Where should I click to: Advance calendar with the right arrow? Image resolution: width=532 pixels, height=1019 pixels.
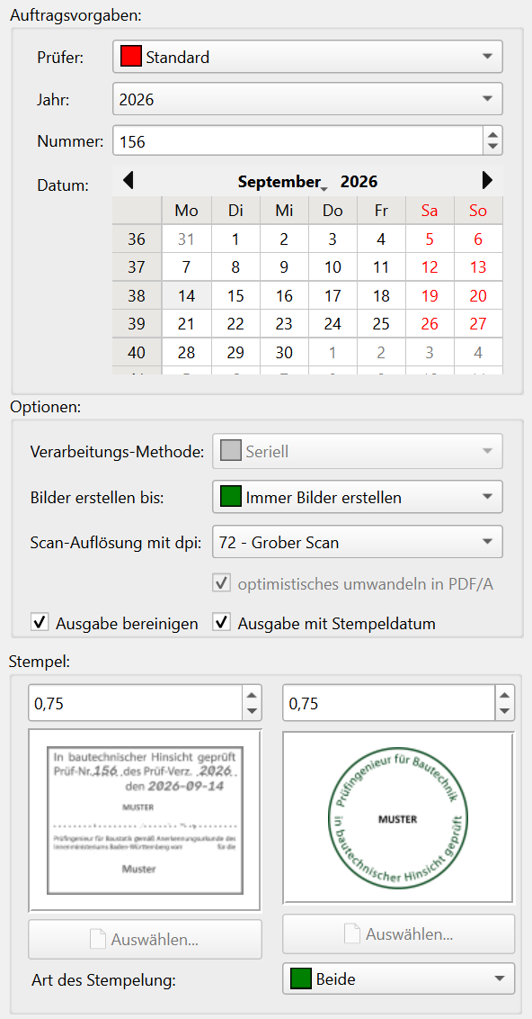[x=488, y=180]
